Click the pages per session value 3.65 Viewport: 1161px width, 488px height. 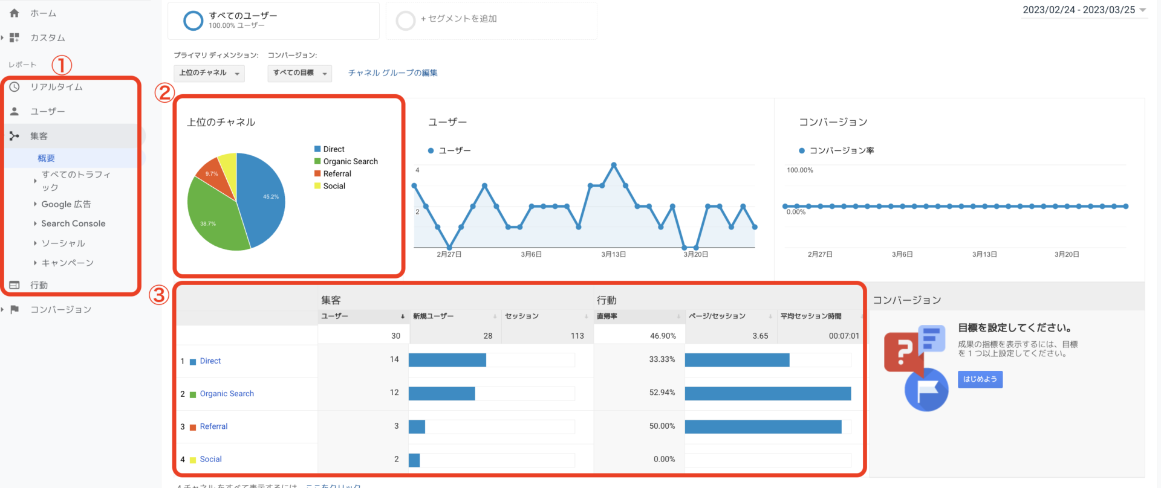760,336
